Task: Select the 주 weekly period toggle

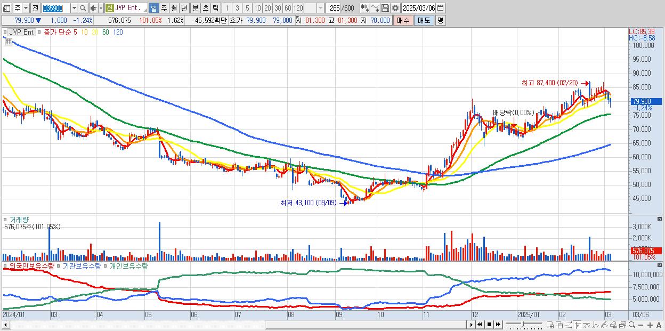Action: coord(164,8)
